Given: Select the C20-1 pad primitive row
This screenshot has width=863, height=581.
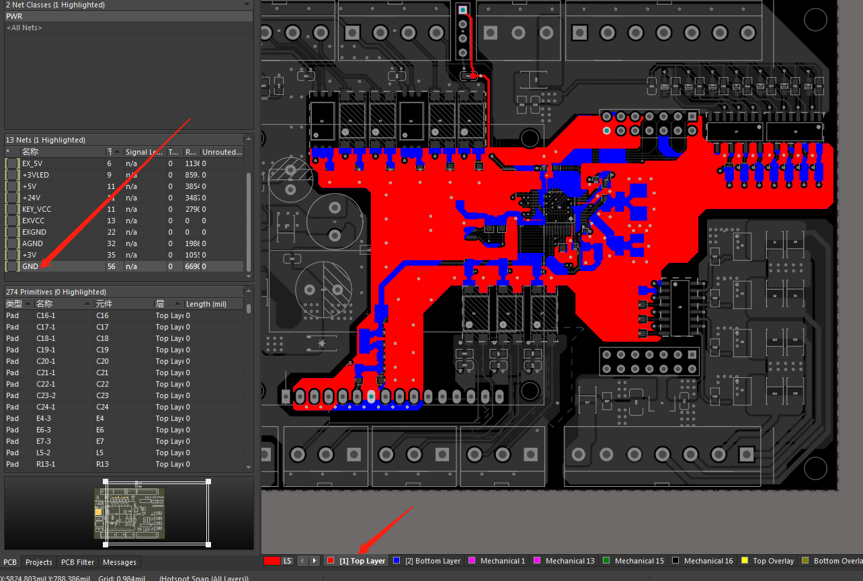Looking at the screenshot, I should tap(125, 361).
